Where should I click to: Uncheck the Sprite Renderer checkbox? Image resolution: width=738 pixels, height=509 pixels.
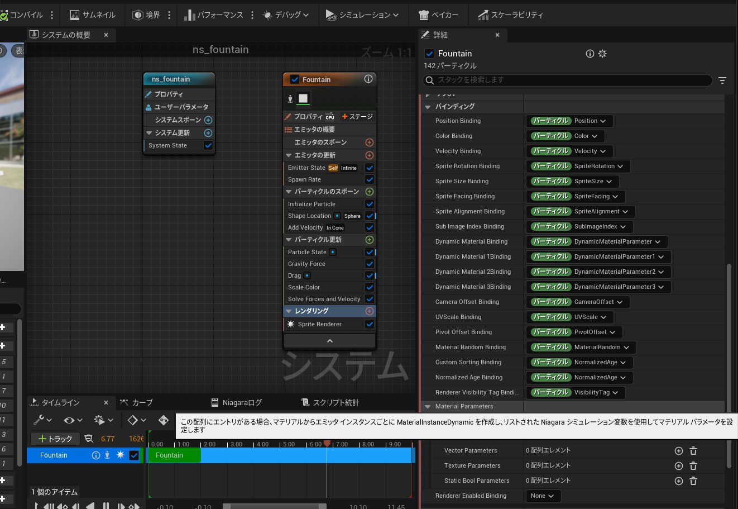coord(369,324)
